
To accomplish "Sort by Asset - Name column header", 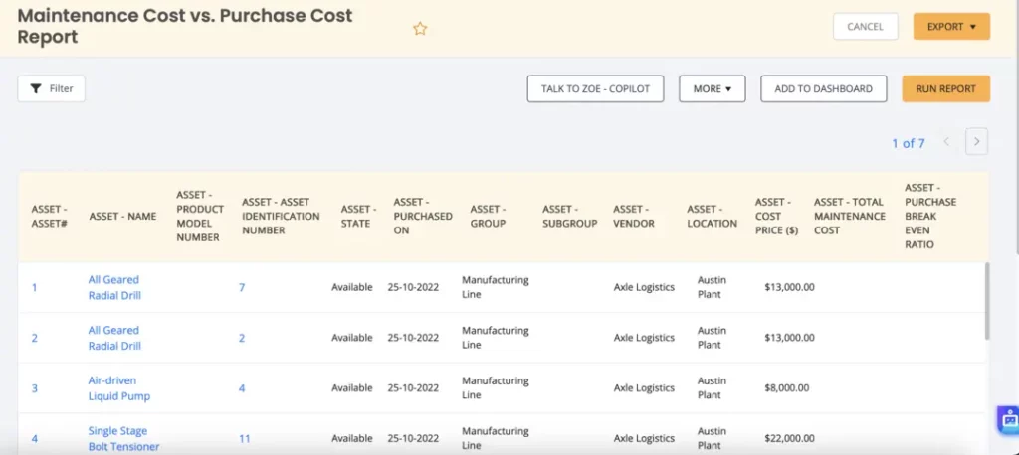I will 122,216.
